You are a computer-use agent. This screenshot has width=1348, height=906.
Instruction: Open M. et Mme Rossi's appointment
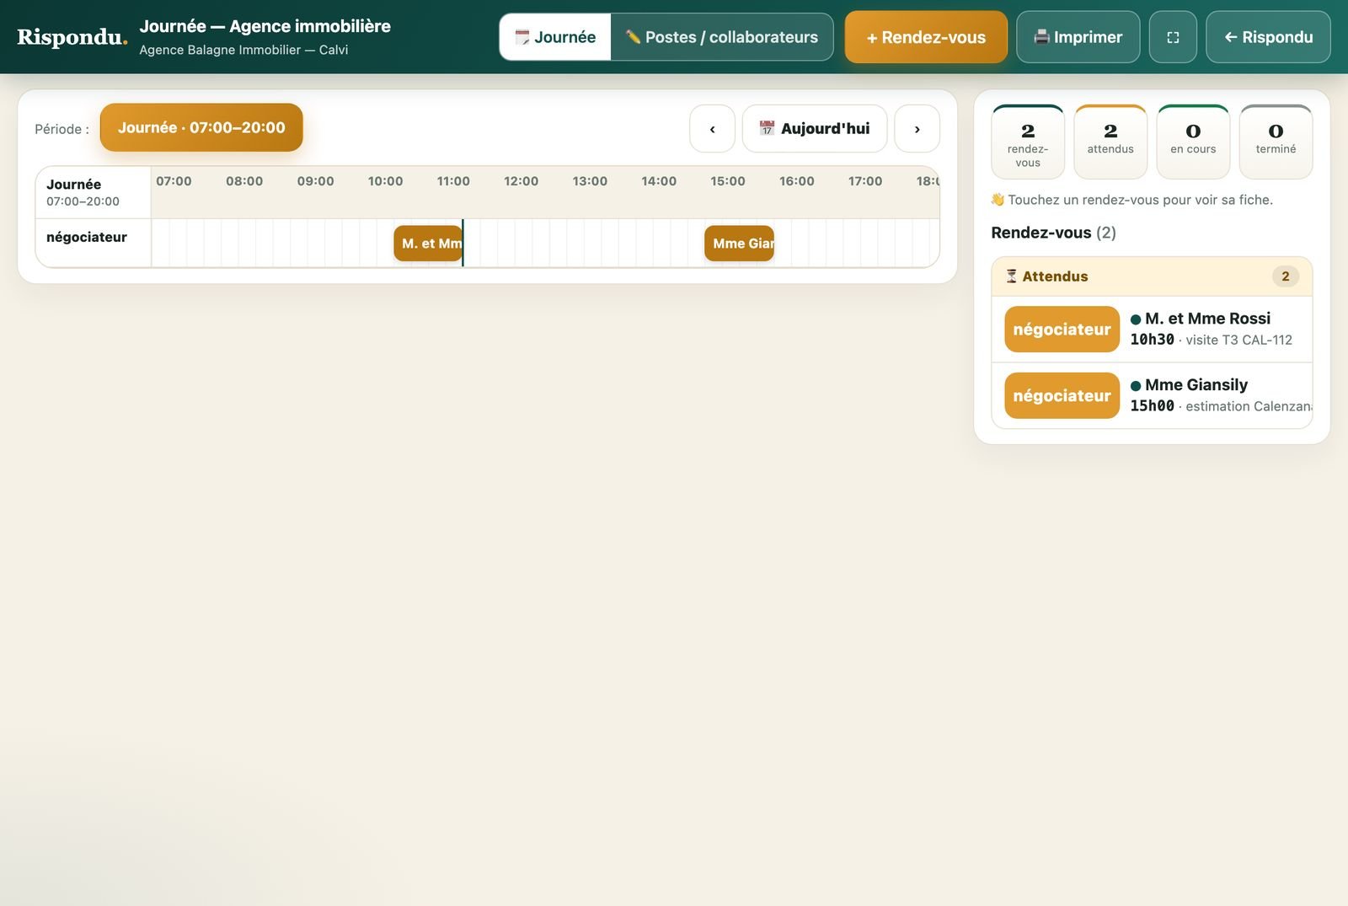[1152, 329]
